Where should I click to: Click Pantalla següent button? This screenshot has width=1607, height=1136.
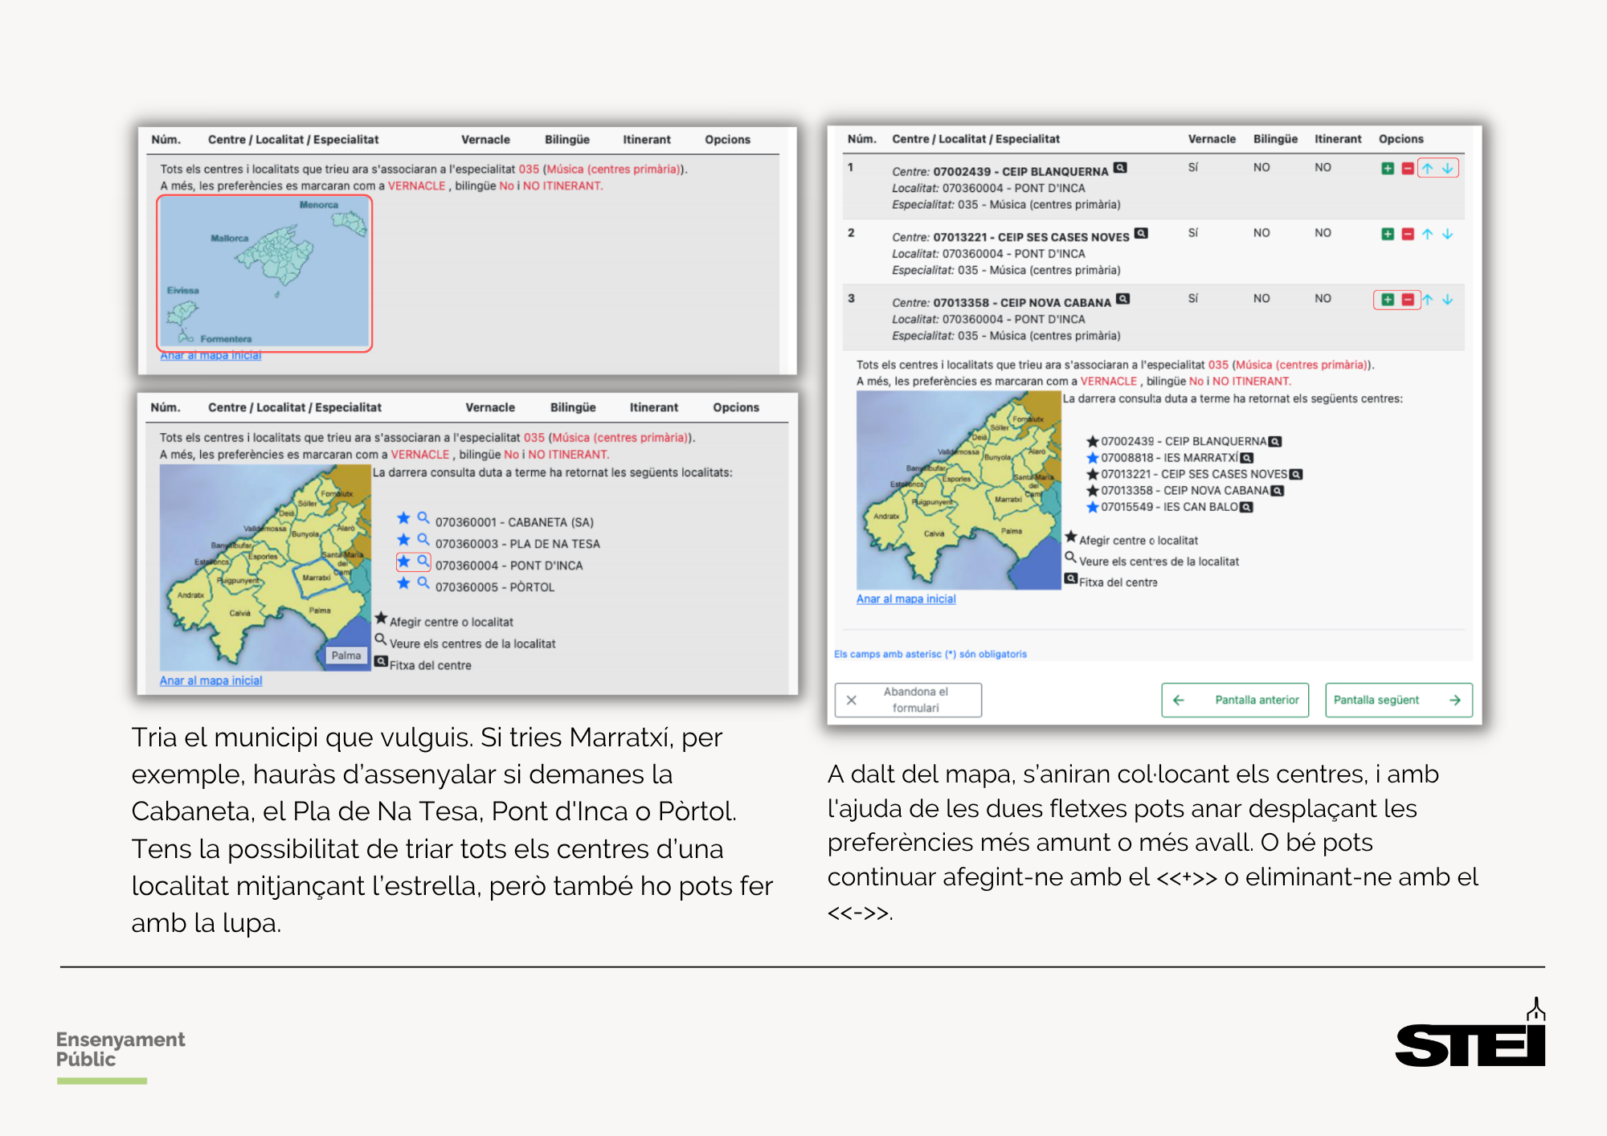(x=1398, y=700)
